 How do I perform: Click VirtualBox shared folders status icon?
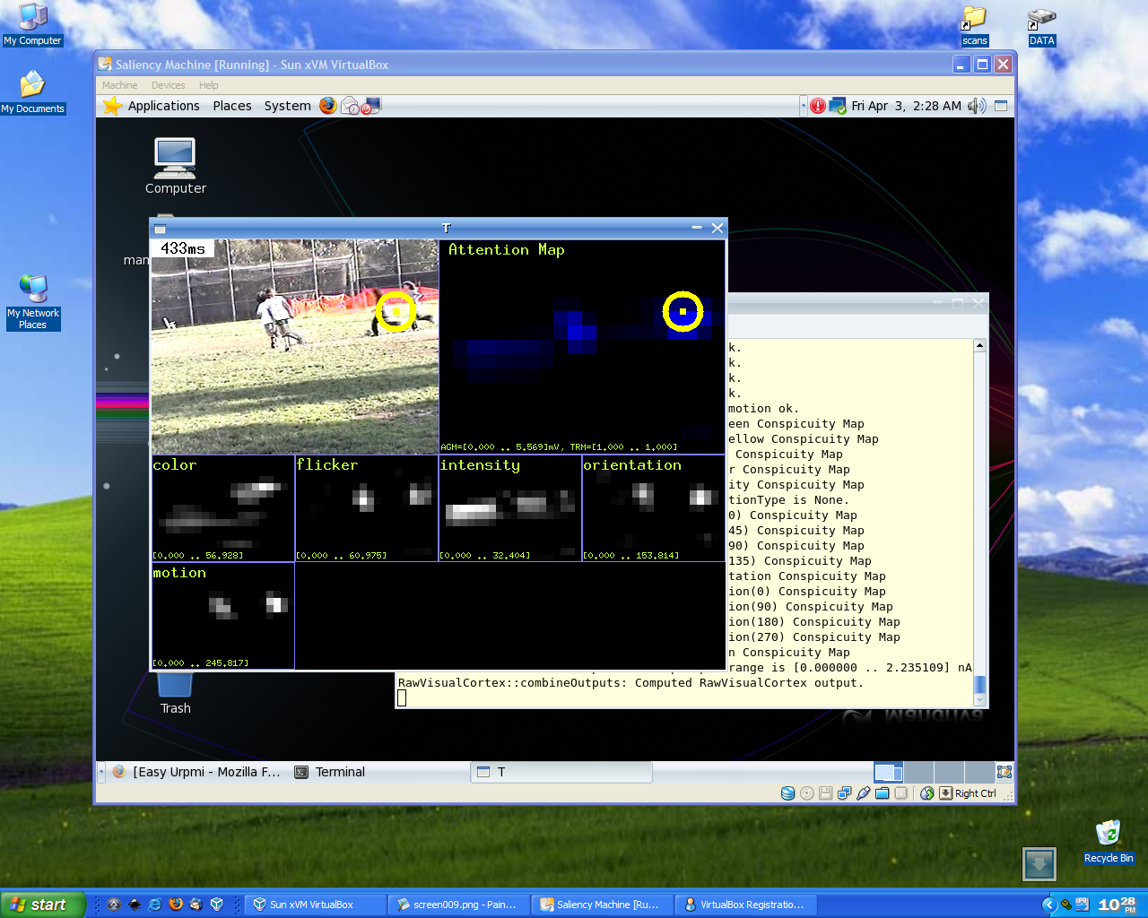pos(882,793)
